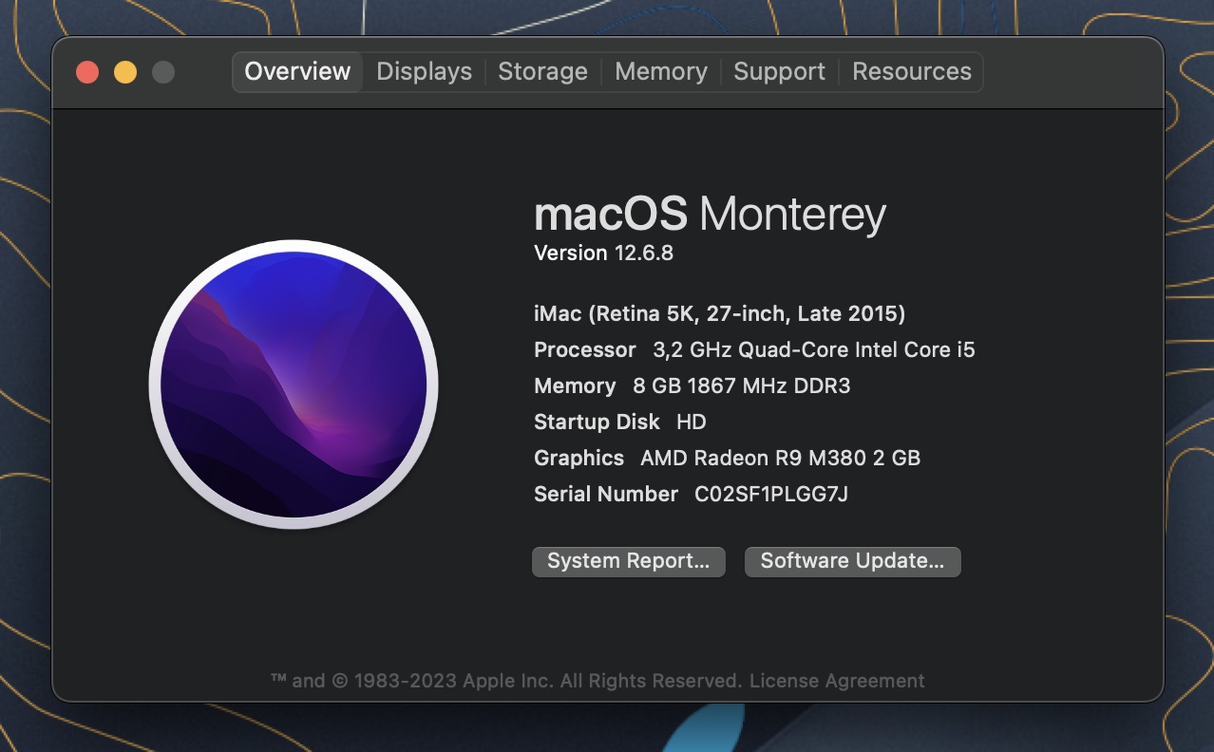Click the Version 12.6.8 text
Image resolution: width=1214 pixels, height=752 pixels.
[603, 254]
